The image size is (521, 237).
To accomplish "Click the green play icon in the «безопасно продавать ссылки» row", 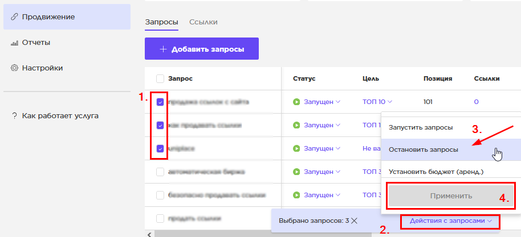I will click(x=296, y=195).
